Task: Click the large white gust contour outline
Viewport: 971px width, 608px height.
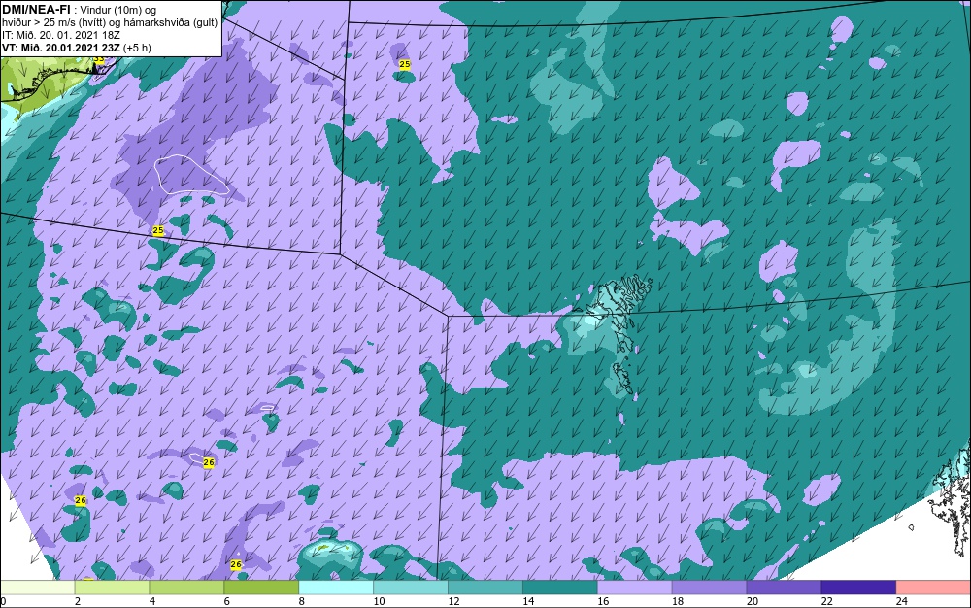Action: point(190,175)
